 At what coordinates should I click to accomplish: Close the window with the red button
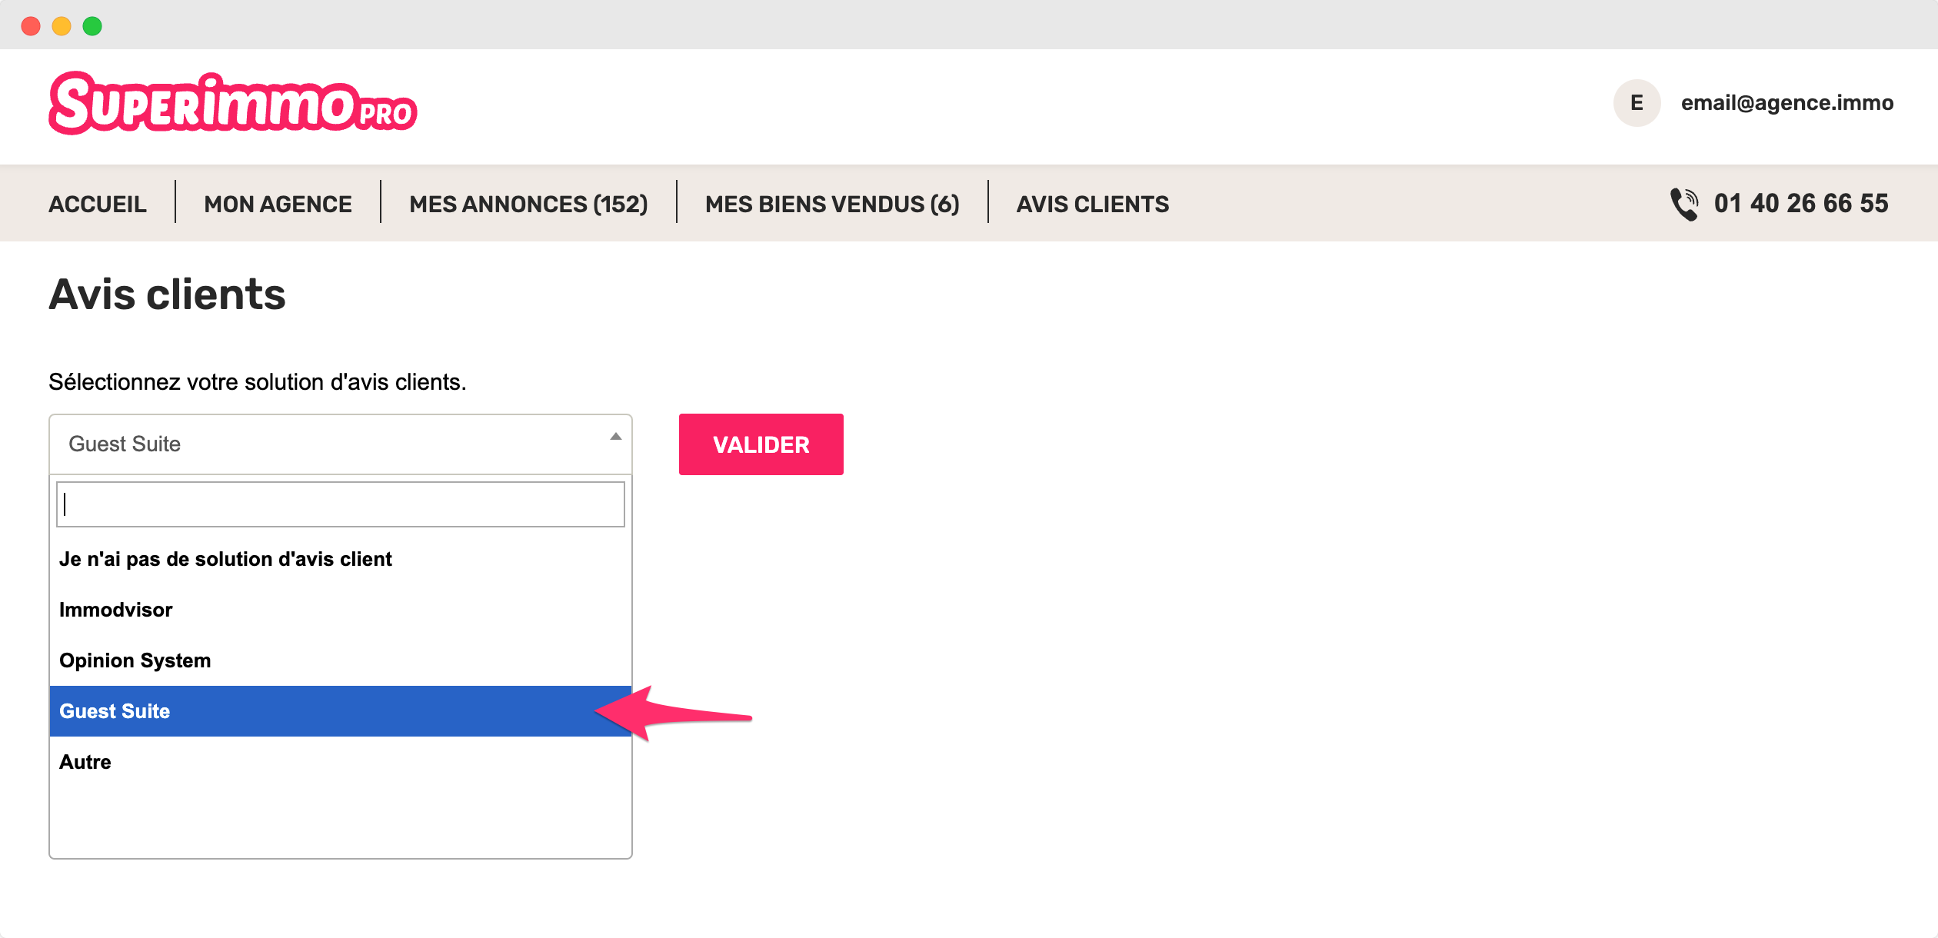[x=31, y=26]
